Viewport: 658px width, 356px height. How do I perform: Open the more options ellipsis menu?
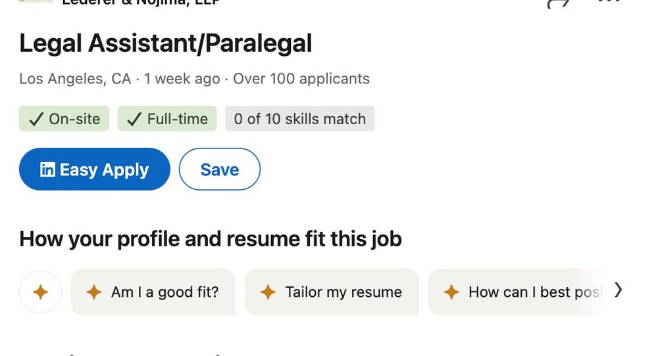tap(609, 2)
